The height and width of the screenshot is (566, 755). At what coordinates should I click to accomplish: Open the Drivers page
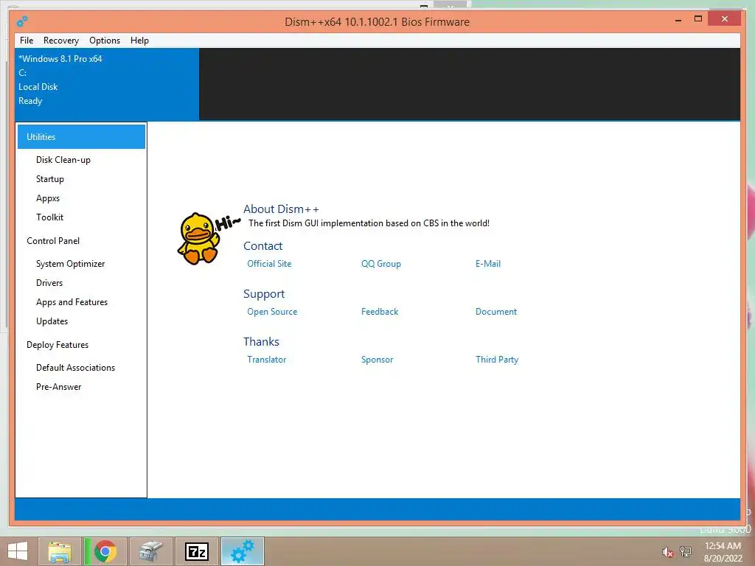pos(49,283)
